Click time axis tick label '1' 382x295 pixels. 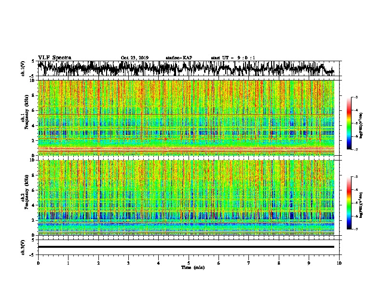68,263
